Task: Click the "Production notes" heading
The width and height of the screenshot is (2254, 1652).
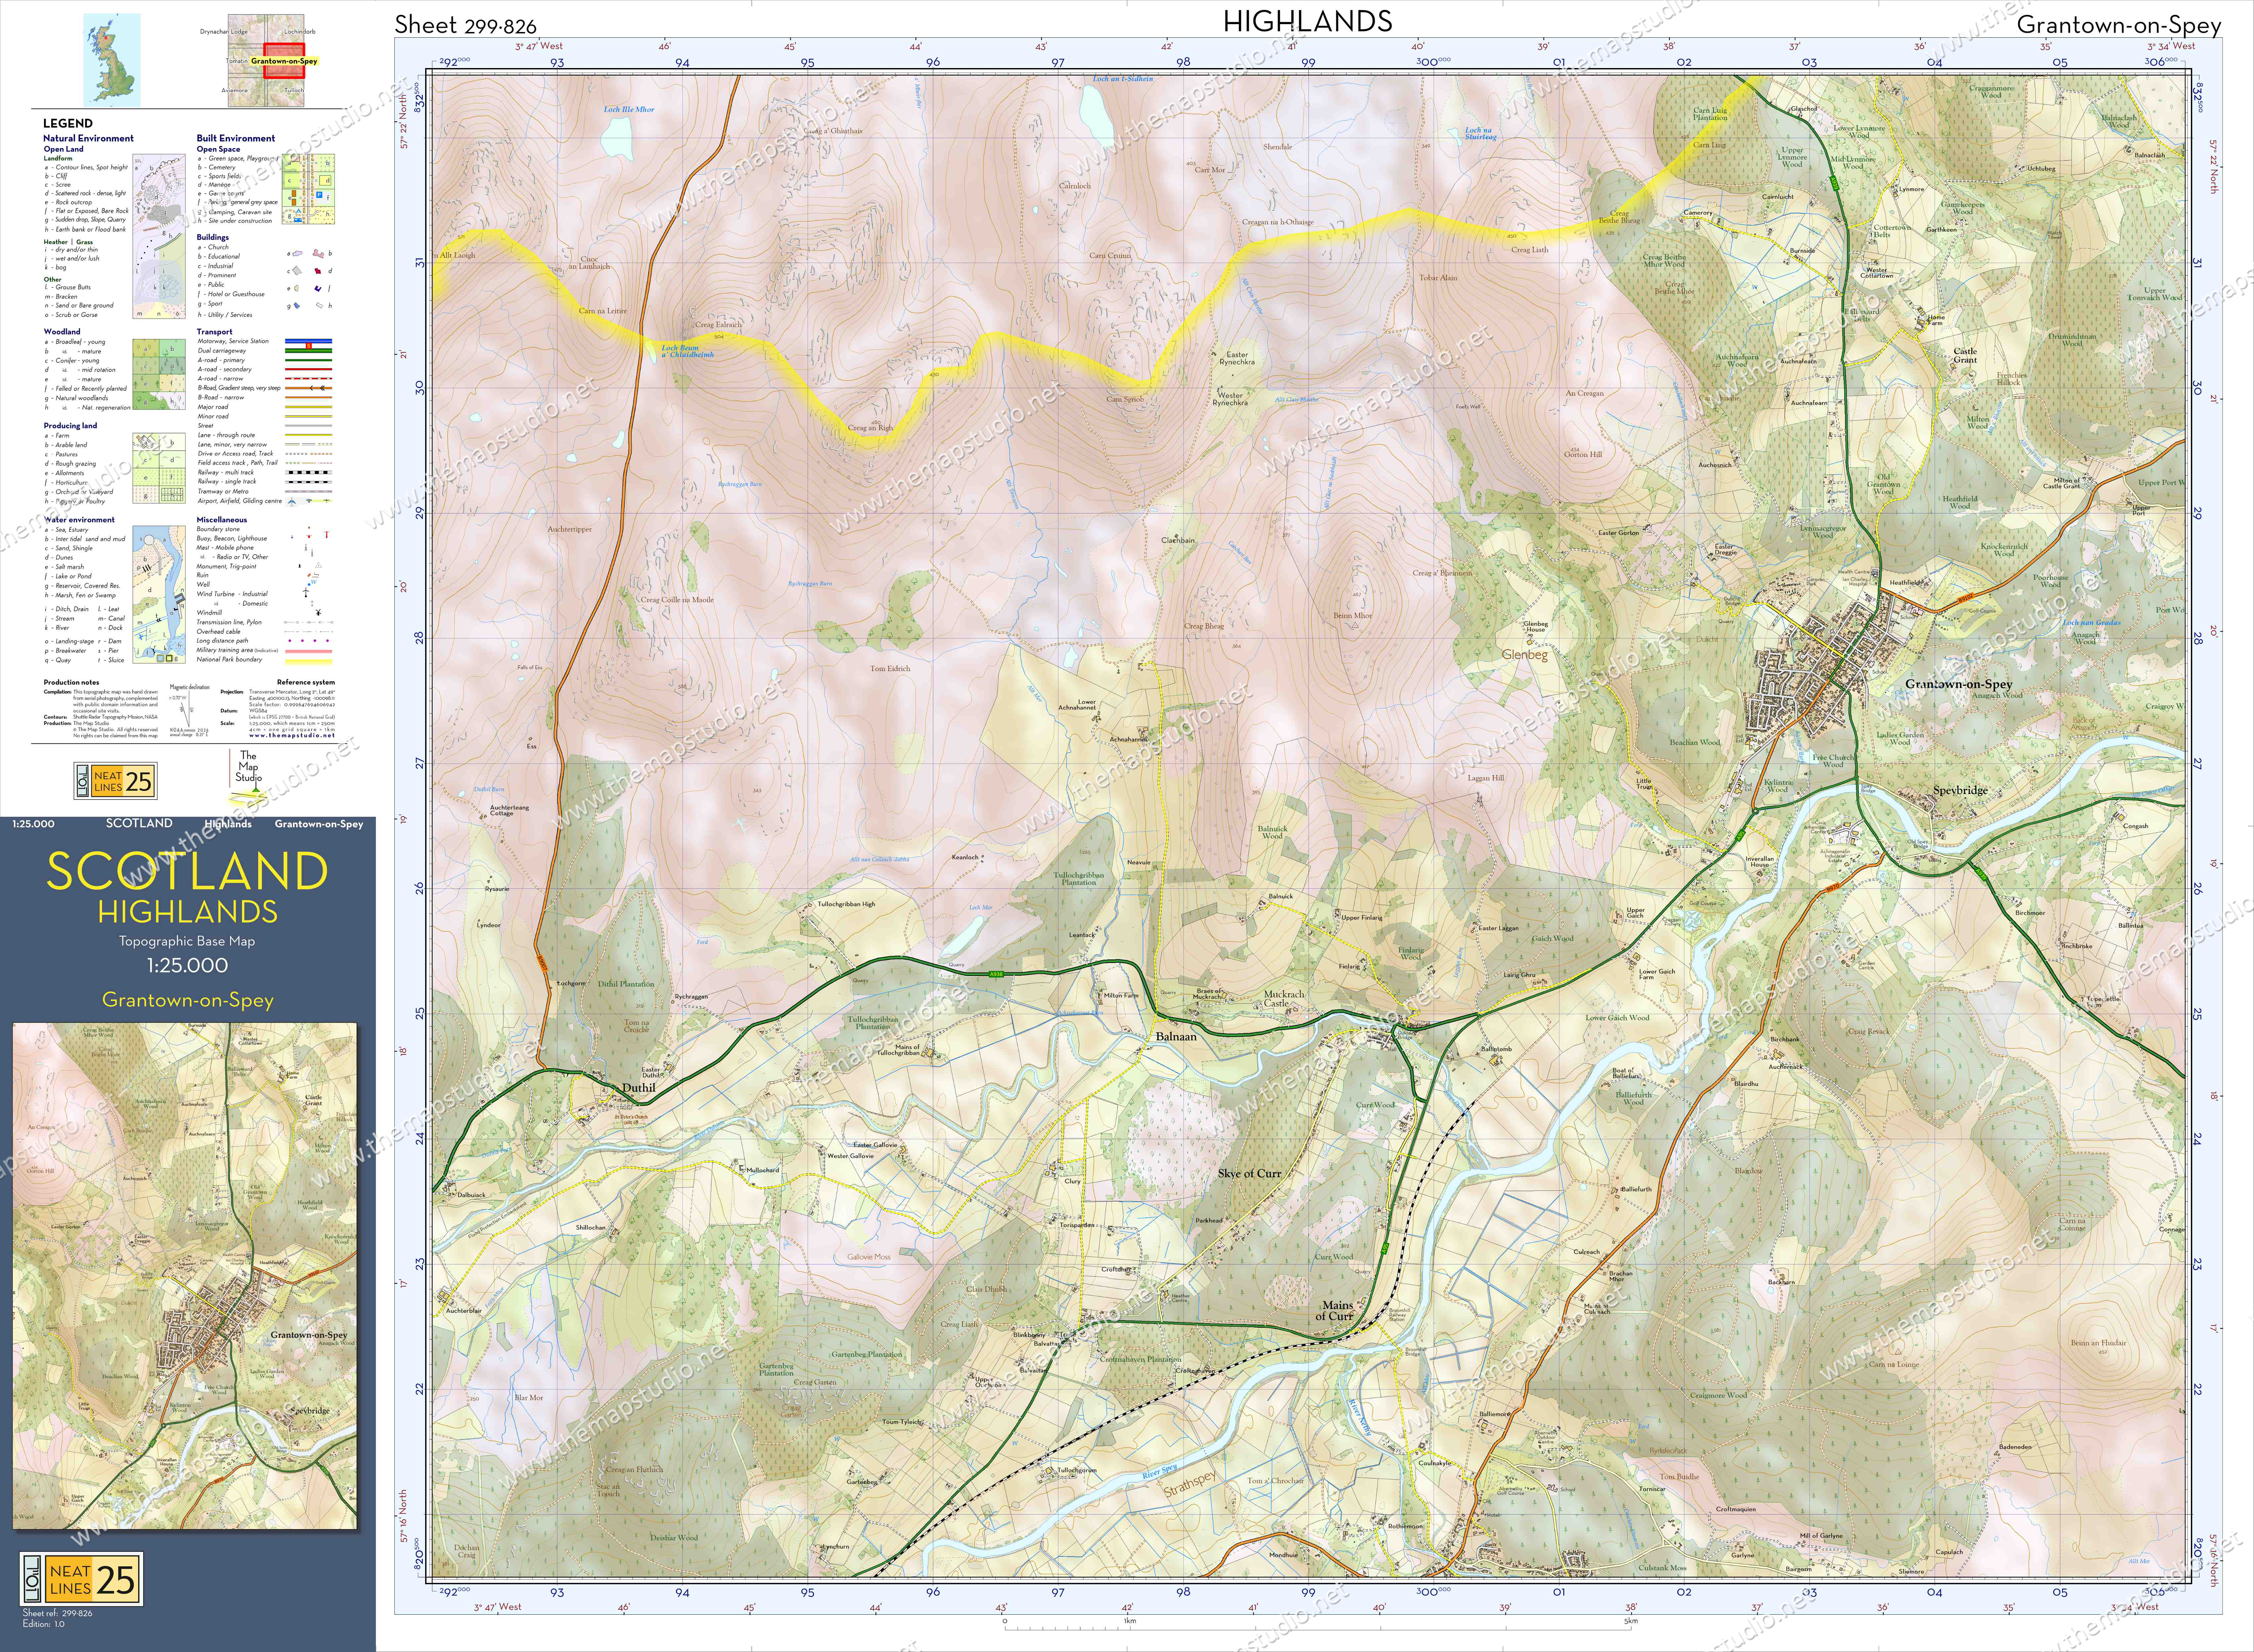Action: (71, 682)
